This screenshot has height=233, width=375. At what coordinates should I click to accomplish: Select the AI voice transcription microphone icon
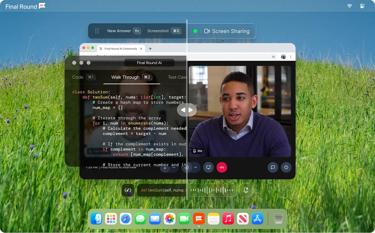[x=246, y=190]
